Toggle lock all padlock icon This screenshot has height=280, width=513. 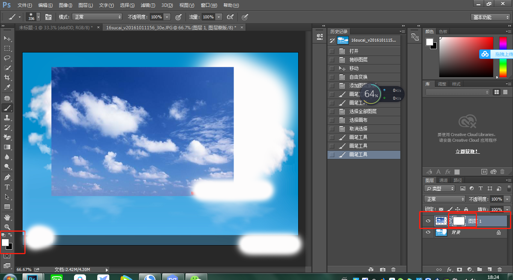click(x=466, y=210)
